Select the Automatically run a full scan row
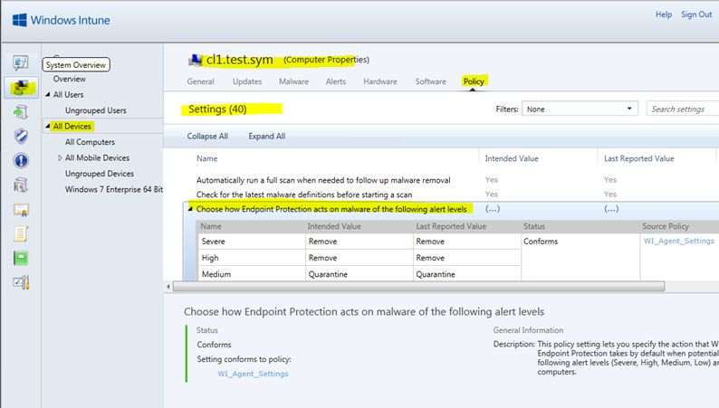 pos(323,180)
